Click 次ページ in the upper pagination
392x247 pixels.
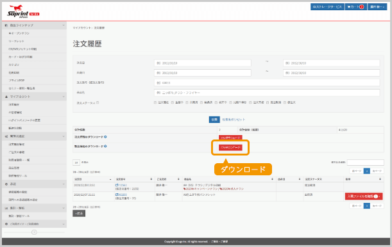click(x=377, y=171)
